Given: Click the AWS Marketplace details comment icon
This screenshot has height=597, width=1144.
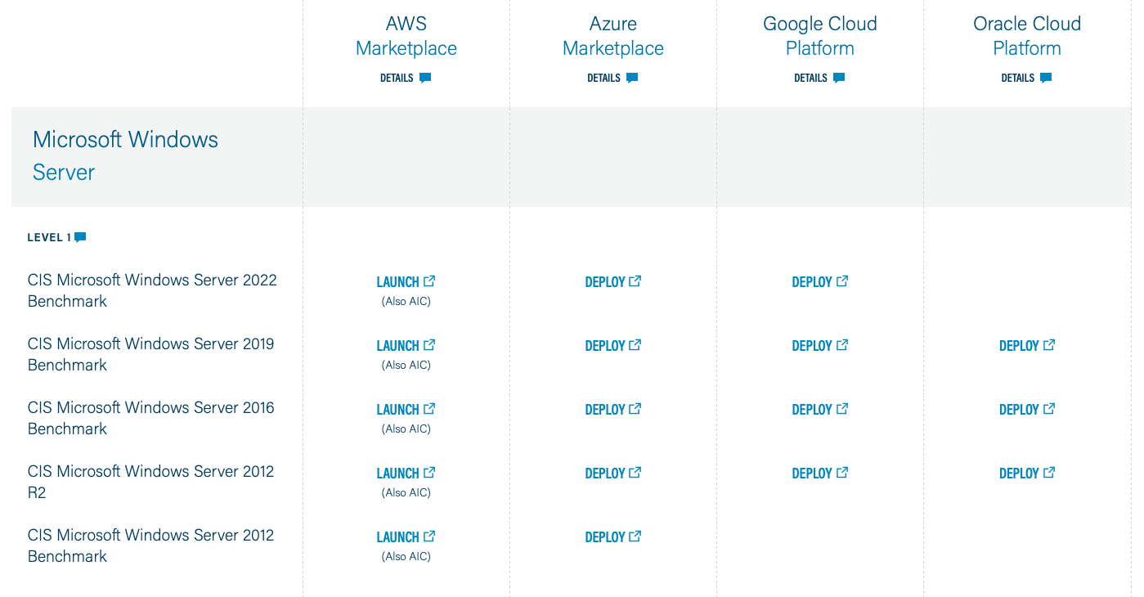Looking at the screenshot, I should click(425, 79).
